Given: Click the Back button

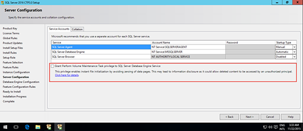Looking at the screenshot, I should [229, 117].
